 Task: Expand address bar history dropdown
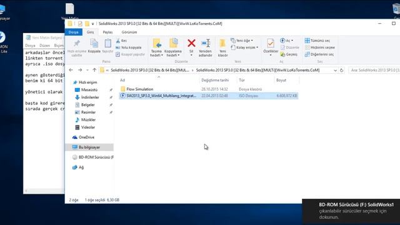(x=335, y=70)
